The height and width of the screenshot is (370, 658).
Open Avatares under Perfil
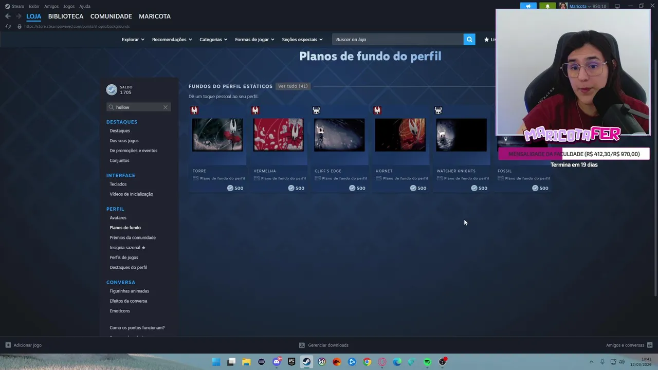click(118, 218)
